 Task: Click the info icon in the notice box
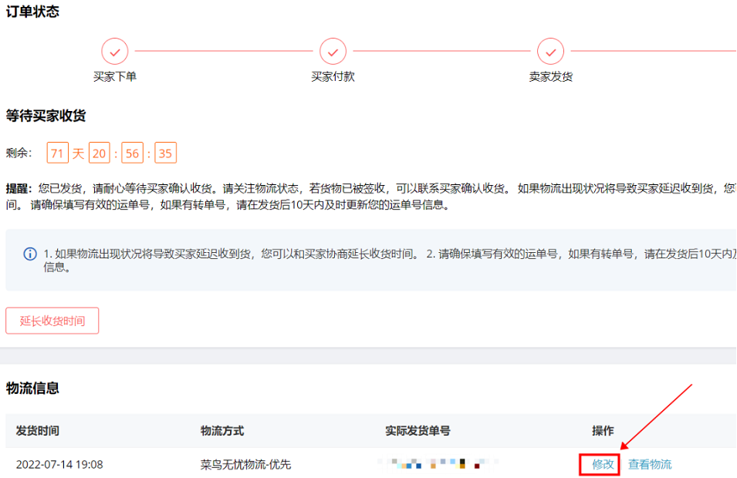pyautogui.click(x=30, y=254)
